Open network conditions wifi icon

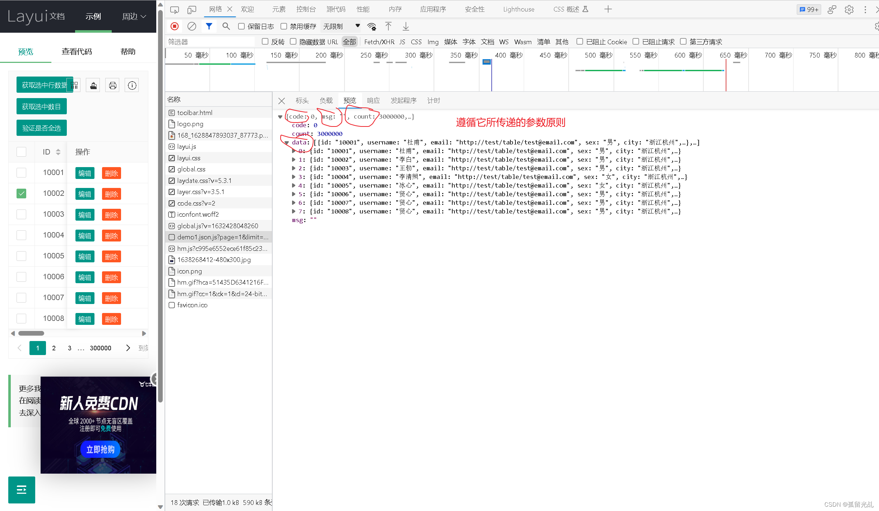(371, 27)
